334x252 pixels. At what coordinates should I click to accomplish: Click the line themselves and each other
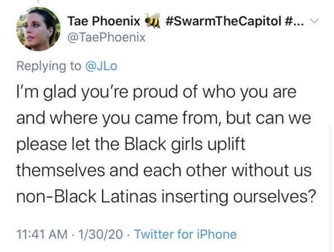click(x=121, y=171)
